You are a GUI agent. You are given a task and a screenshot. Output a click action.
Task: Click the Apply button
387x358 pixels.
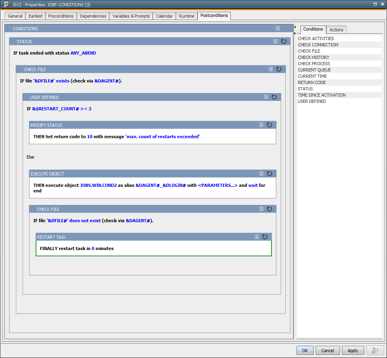pos(353,351)
